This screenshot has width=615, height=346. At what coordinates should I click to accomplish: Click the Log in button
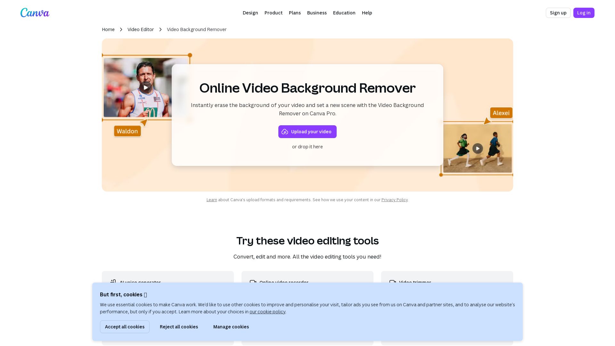point(584,13)
